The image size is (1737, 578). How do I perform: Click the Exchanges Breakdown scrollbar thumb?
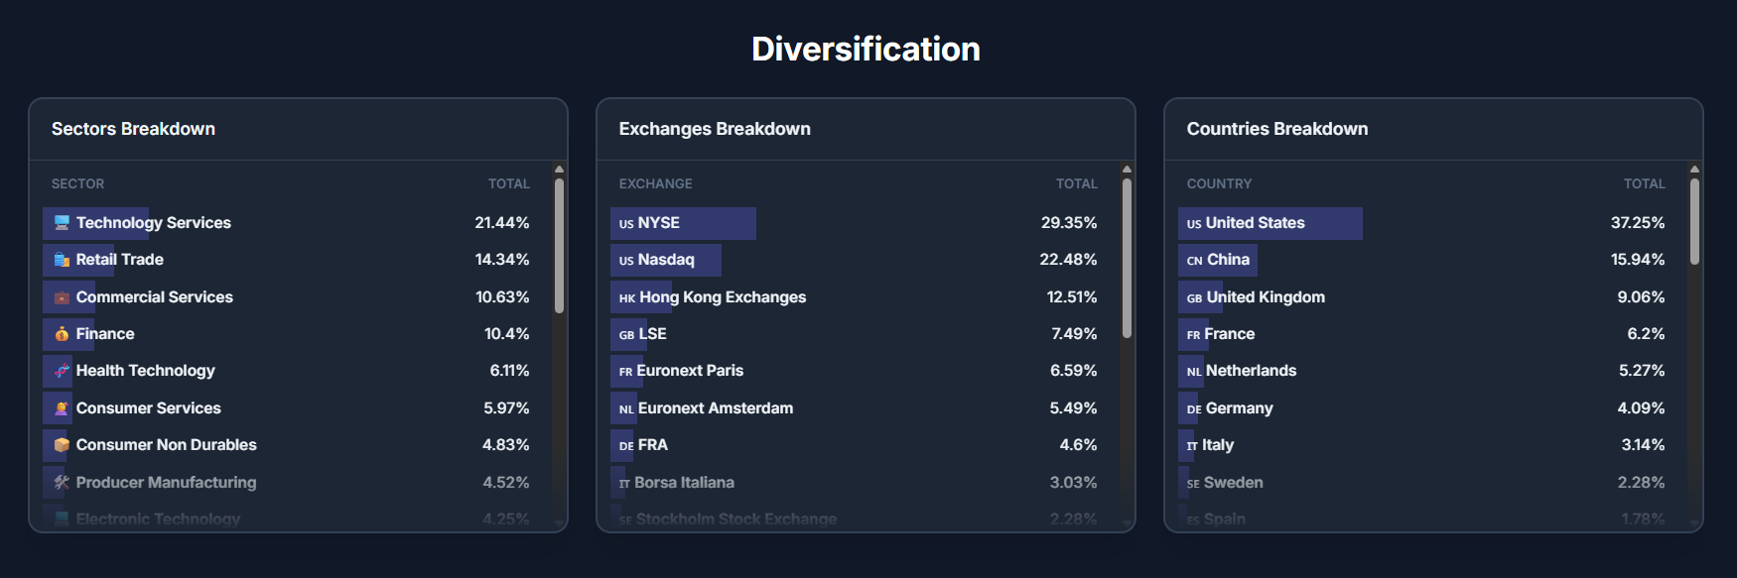(1127, 258)
